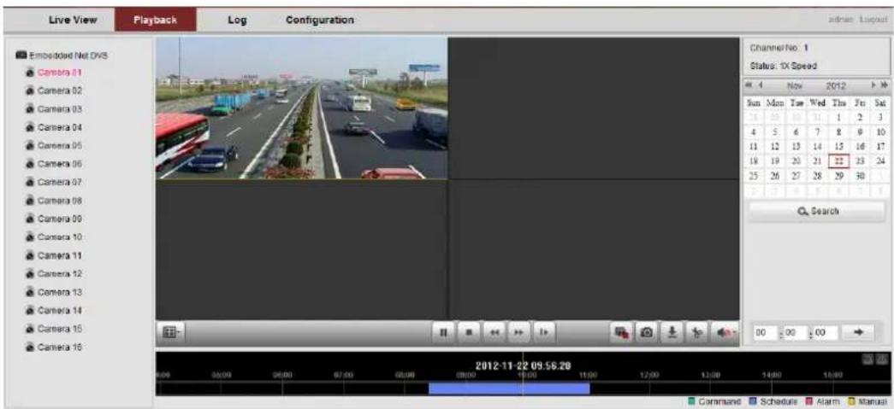Image resolution: width=894 pixels, height=409 pixels.
Task: Click the highway video playback window
Action: point(302,108)
